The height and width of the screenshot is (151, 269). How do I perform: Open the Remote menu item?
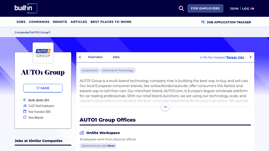tap(60, 22)
